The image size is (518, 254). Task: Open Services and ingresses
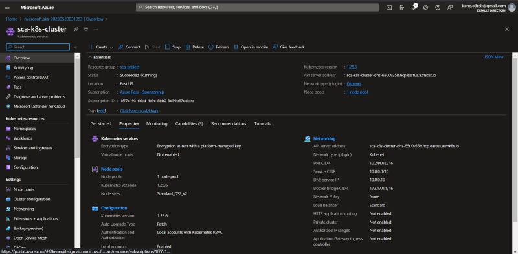point(33,148)
